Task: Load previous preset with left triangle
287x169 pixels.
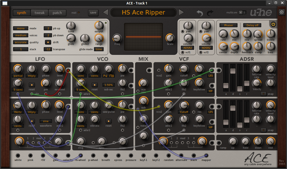Action: [106, 13]
